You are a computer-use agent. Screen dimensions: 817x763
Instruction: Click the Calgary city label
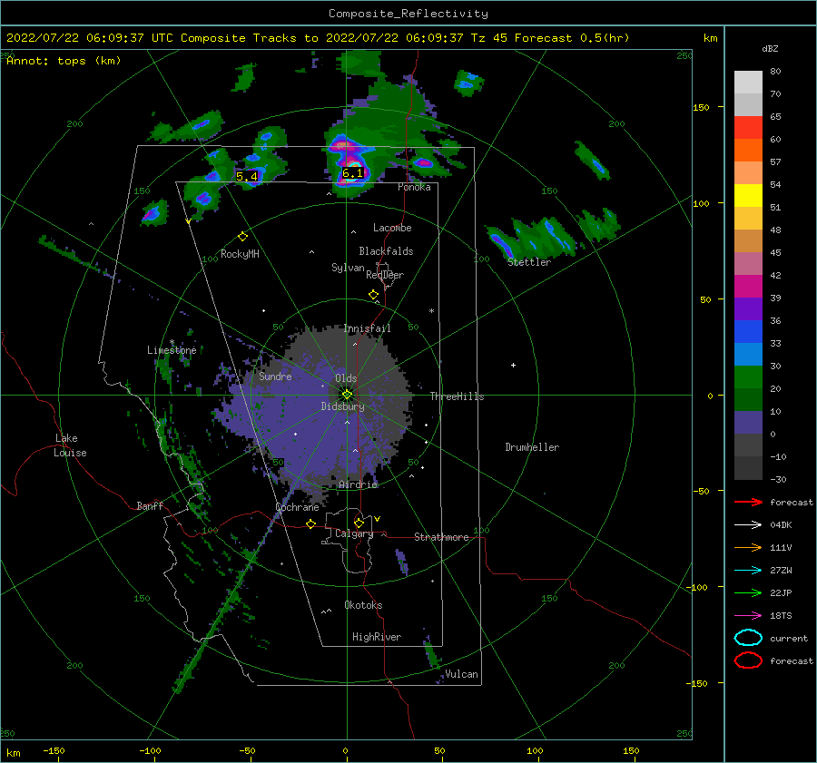tap(354, 533)
